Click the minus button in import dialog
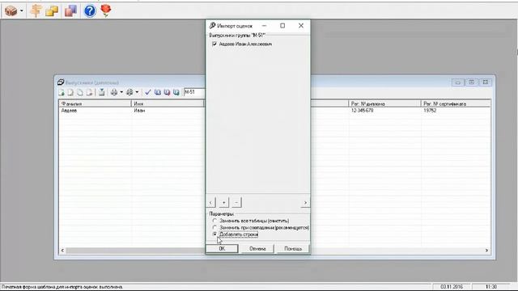Screen dimensions: 518x291 coord(236,202)
